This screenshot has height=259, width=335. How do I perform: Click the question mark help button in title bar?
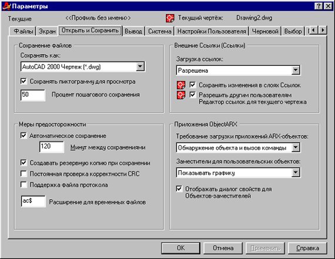pos(319,6)
